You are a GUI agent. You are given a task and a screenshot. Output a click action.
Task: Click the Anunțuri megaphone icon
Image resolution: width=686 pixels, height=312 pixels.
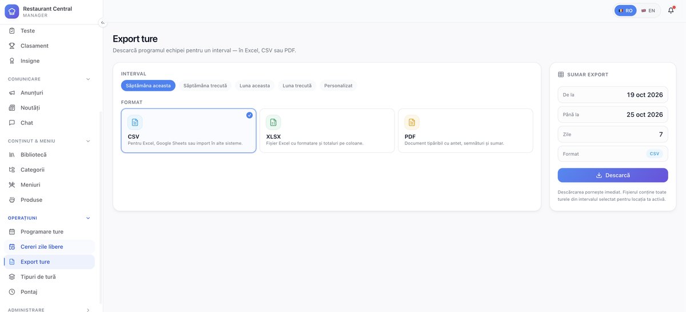pyautogui.click(x=12, y=92)
